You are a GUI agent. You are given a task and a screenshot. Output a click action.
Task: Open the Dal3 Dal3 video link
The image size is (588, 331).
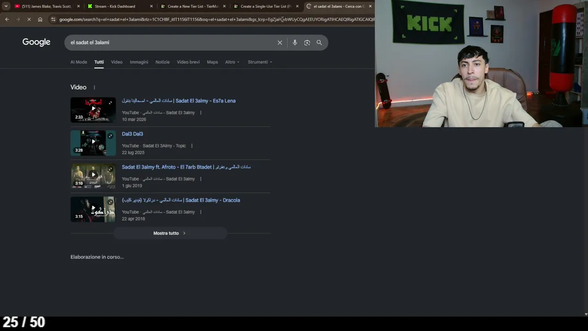[132, 134]
